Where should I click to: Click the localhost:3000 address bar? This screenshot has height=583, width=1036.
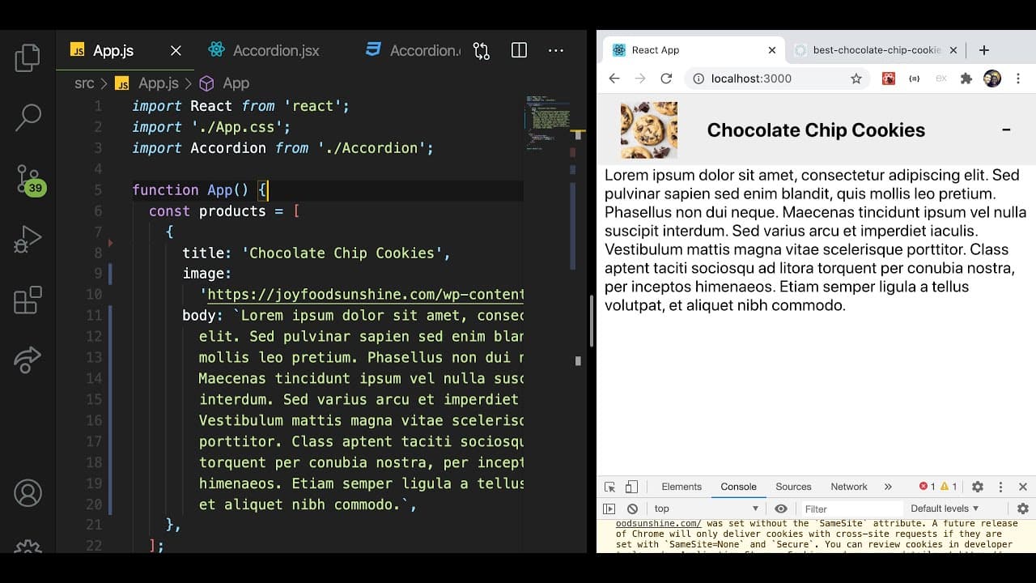point(777,79)
